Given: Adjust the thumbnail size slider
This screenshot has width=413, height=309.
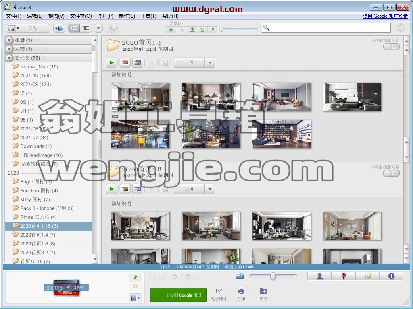Looking at the screenshot, I should [x=273, y=276].
